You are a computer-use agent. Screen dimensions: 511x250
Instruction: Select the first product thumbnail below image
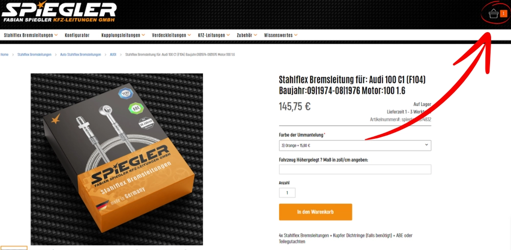tap(14, 248)
